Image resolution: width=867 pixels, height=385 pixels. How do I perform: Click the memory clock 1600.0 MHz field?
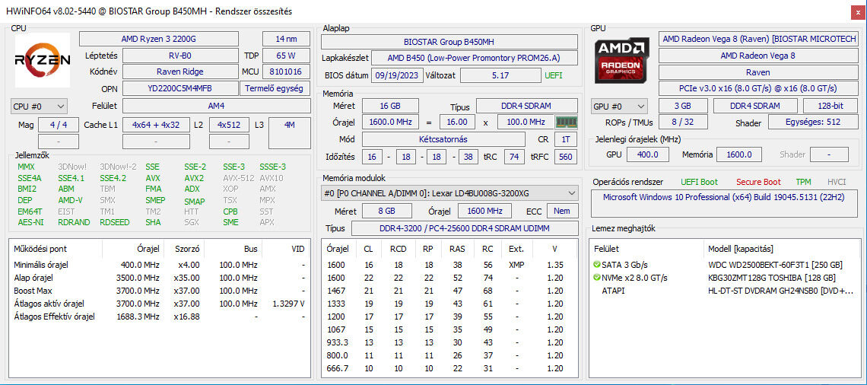click(390, 122)
